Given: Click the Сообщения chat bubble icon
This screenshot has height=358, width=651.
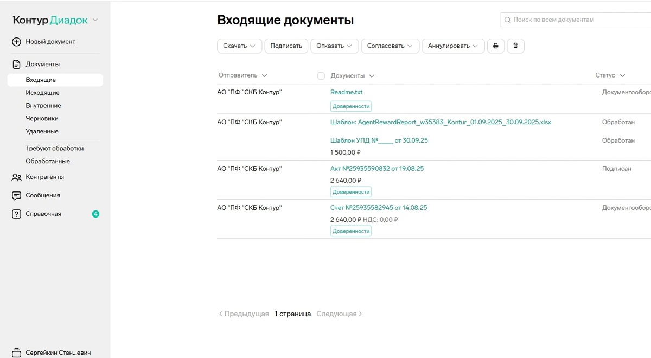Looking at the screenshot, I should (16, 195).
